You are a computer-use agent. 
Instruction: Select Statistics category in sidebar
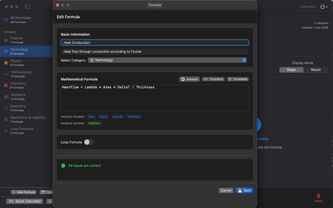coord(26,97)
